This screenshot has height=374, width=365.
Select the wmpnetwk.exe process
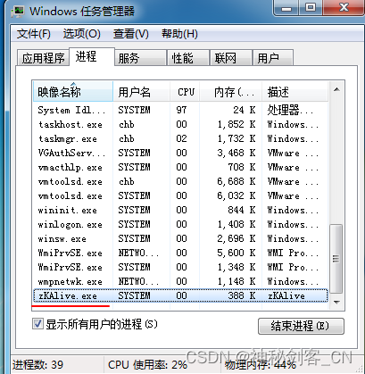[x=180, y=281]
